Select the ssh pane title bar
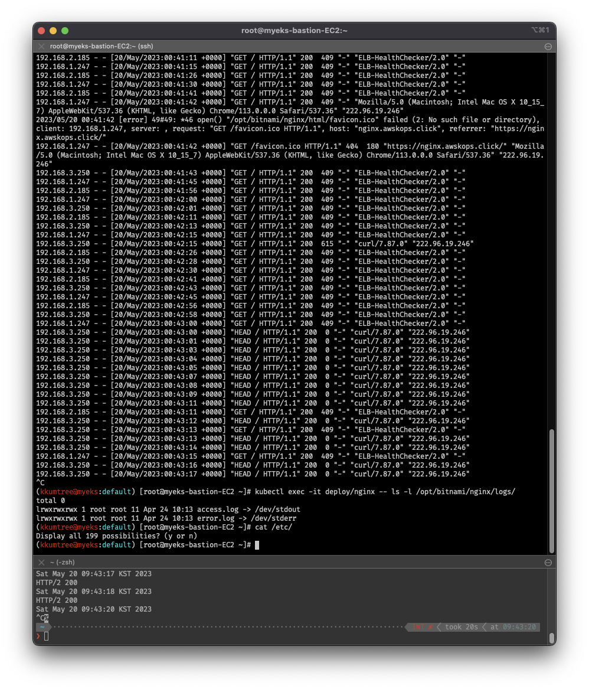This screenshot has height=689, width=589. click(294, 46)
